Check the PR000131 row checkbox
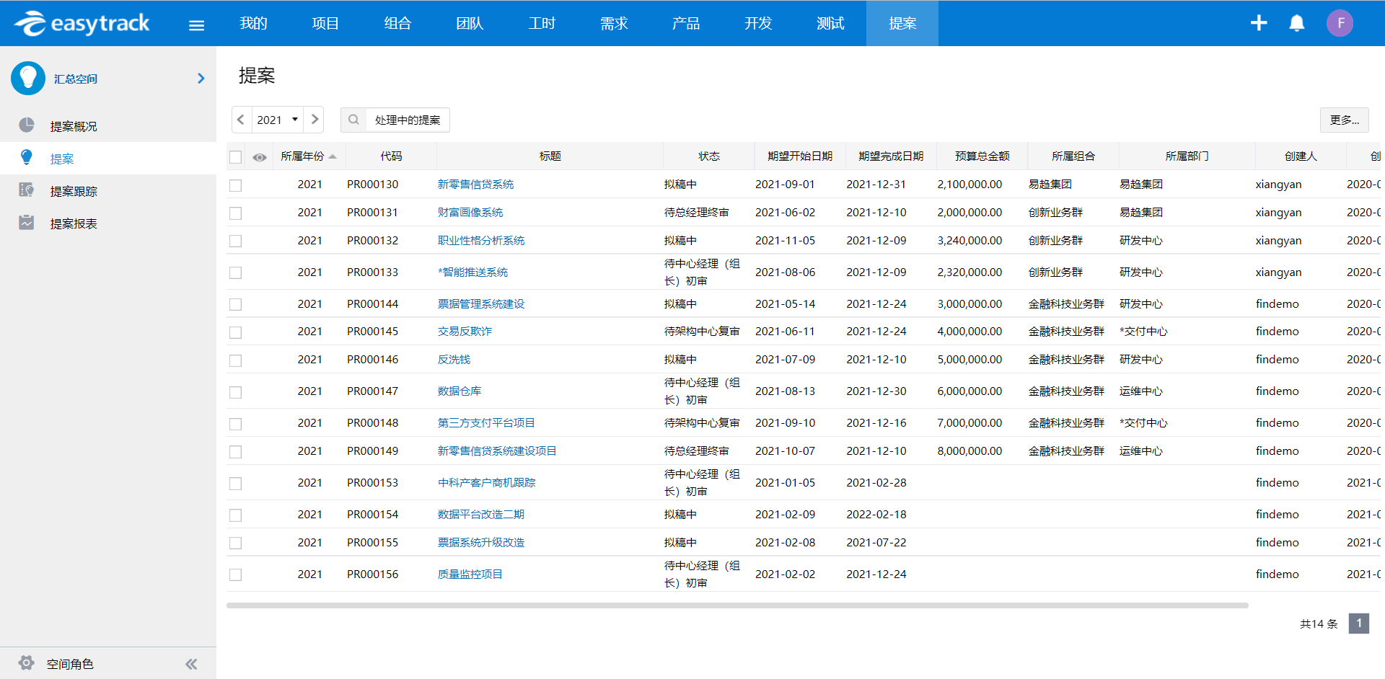The image size is (1385, 679). point(236,213)
